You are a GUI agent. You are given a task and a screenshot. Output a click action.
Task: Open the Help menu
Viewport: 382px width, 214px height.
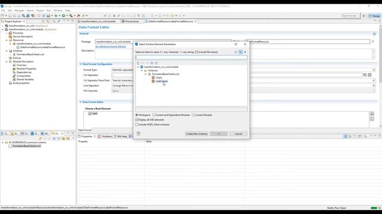coord(67,11)
